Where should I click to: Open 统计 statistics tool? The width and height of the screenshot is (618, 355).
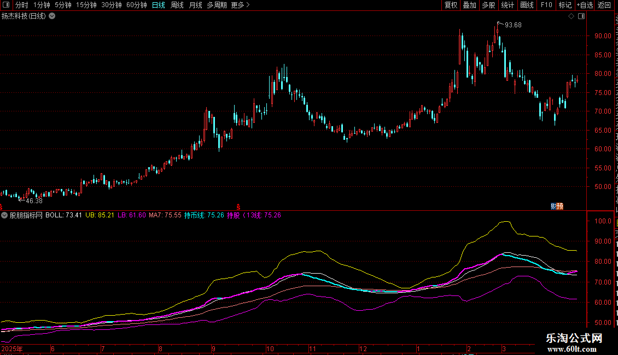(507, 5)
